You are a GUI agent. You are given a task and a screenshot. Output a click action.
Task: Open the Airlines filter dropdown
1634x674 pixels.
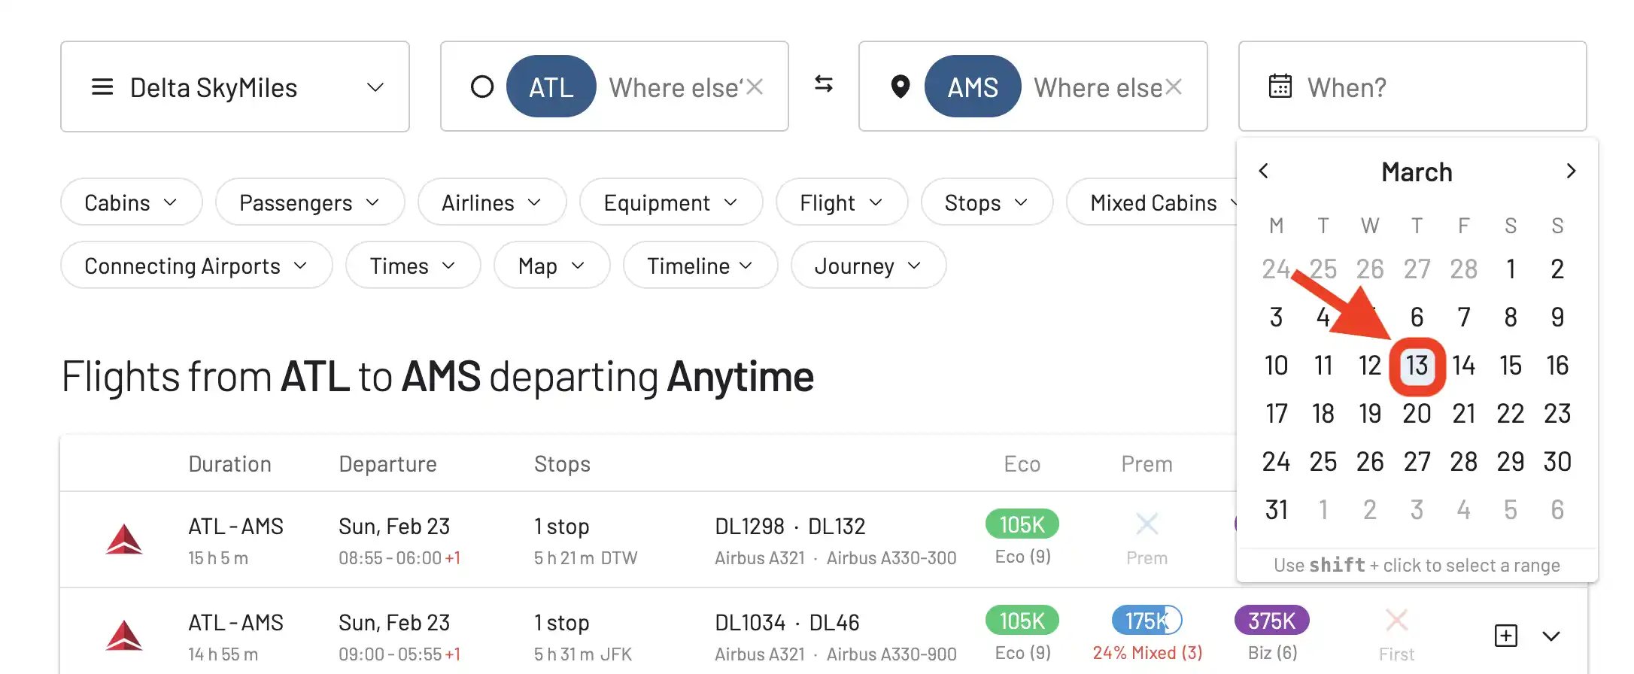(x=491, y=202)
